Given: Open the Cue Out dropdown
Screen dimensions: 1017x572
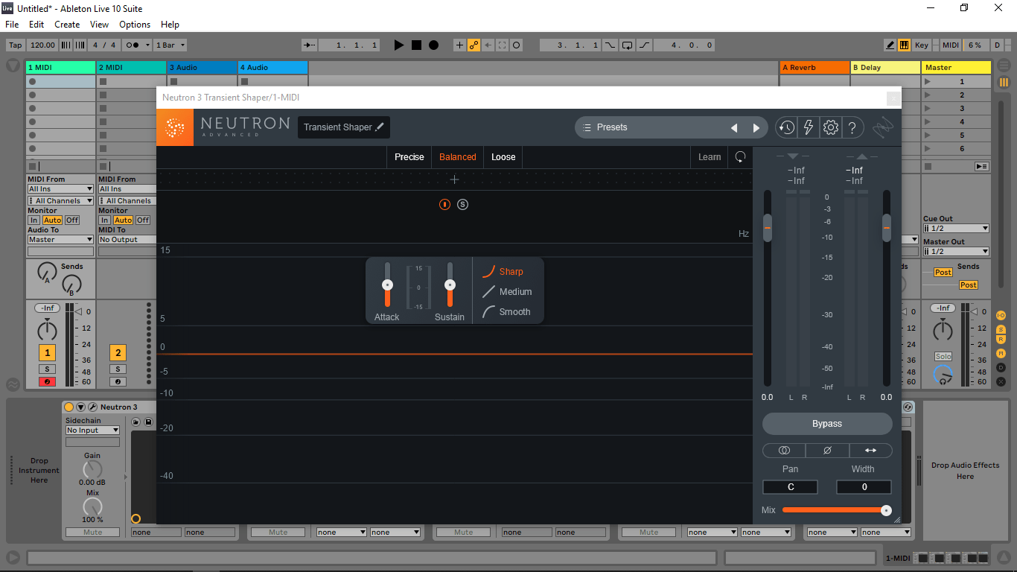Looking at the screenshot, I should (956, 229).
